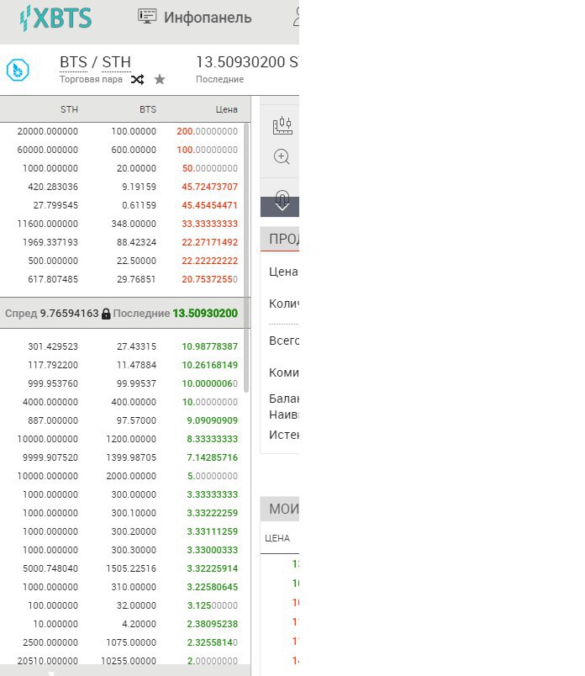Click the STH column header
Viewport: 585px width, 676px height.
(x=69, y=109)
